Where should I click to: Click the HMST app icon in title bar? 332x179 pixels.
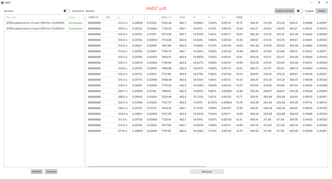point(2,2)
